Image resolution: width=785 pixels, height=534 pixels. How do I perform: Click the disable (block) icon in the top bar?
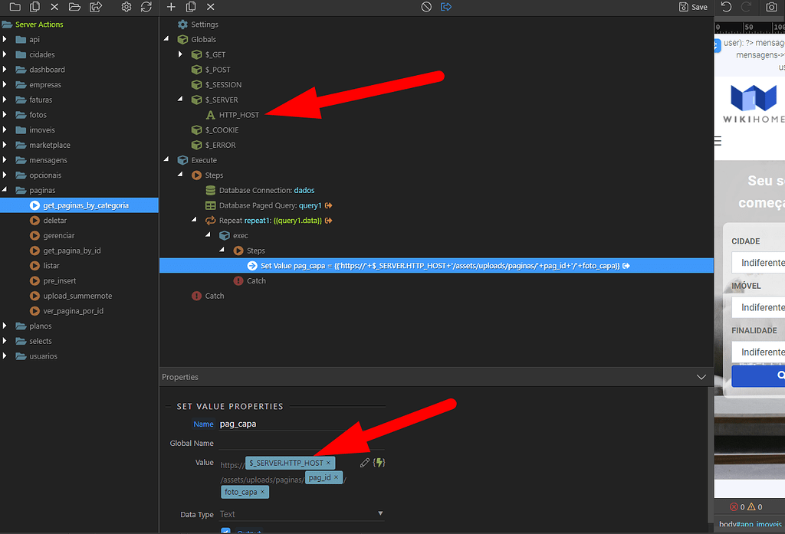[x=426, y=7]
